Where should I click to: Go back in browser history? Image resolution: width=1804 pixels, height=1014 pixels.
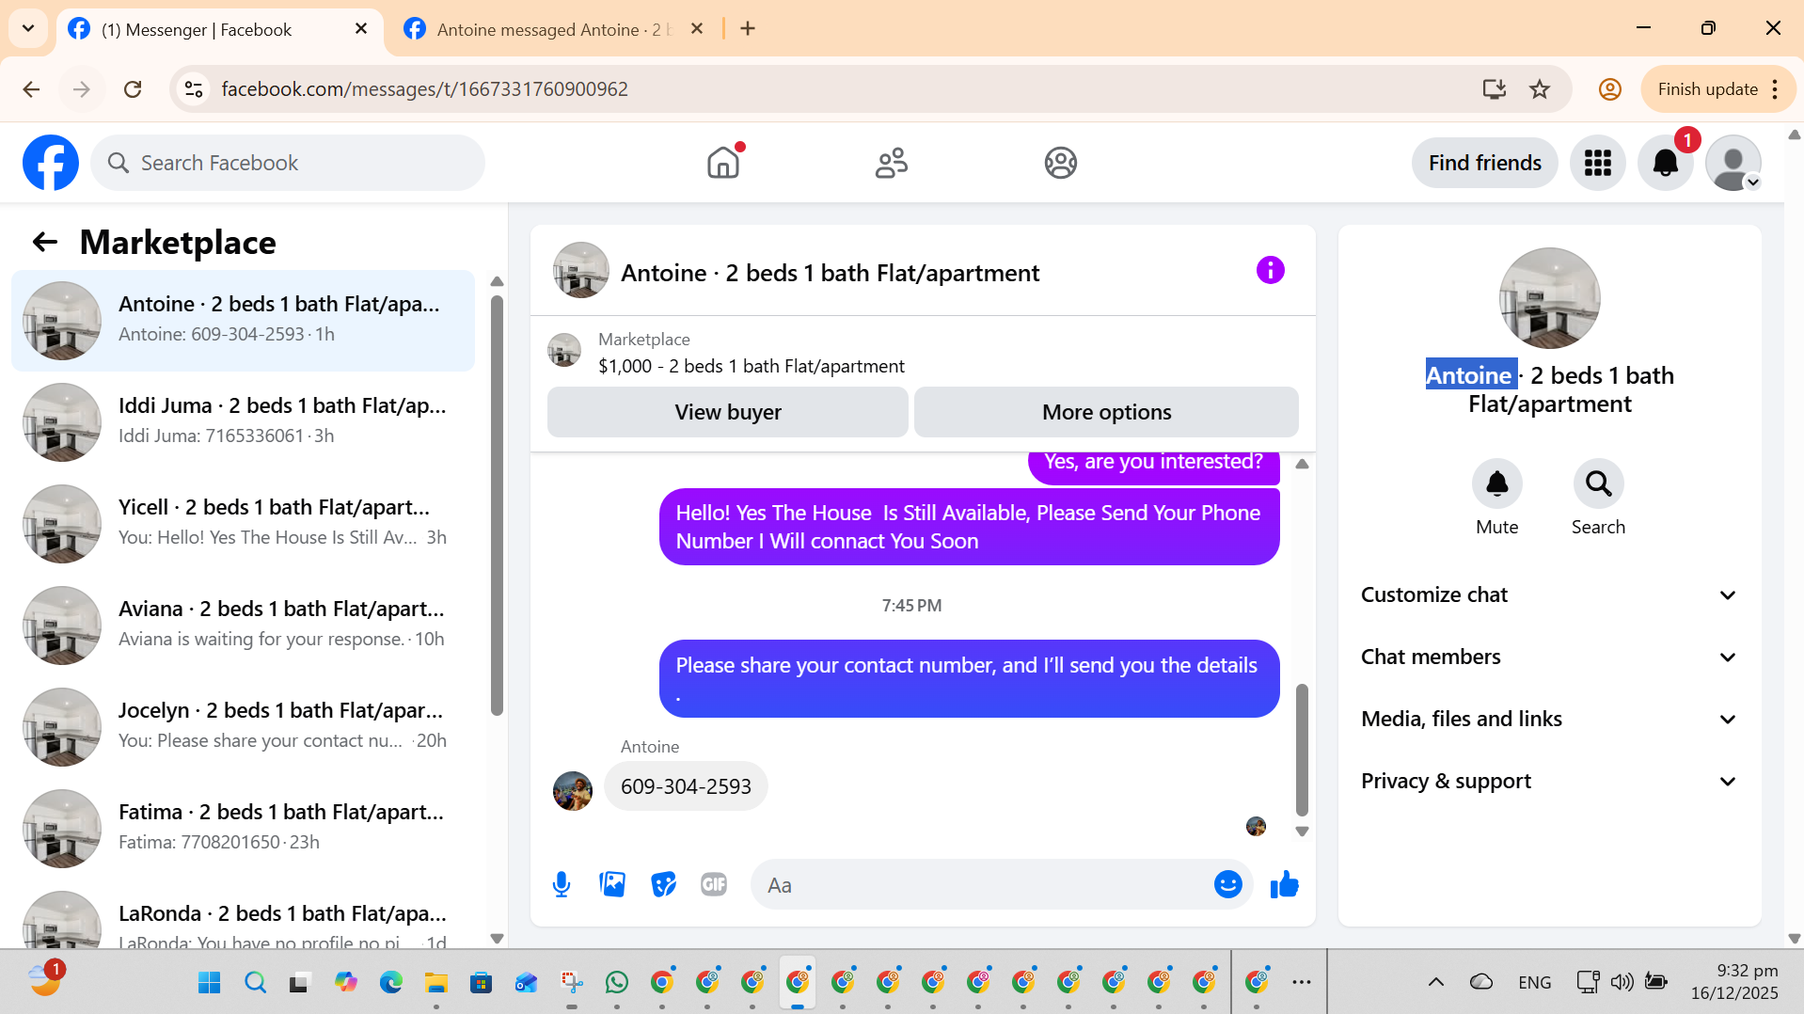pyautogui.click(x=31, y=89)
